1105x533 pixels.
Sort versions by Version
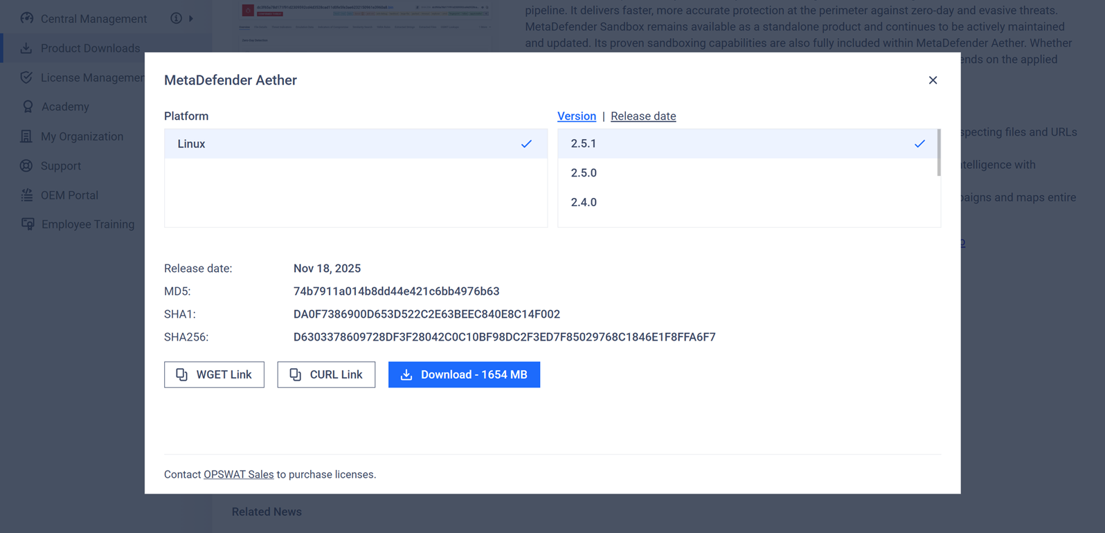[576, 116]
